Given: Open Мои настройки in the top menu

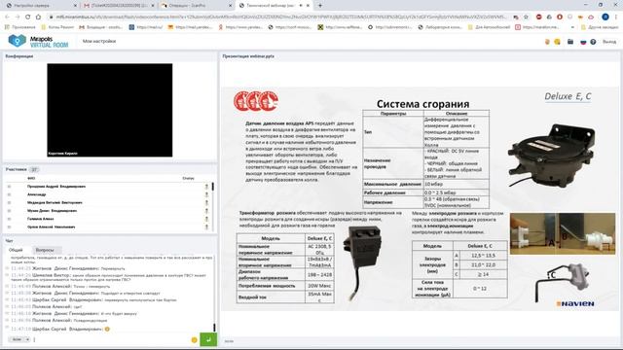Looking at the screenshot, I should point(99,41).
